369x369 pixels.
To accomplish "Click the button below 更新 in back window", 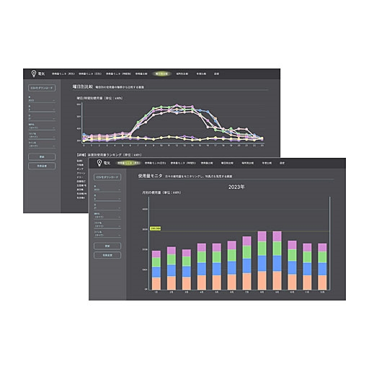I will click(42, 166).
